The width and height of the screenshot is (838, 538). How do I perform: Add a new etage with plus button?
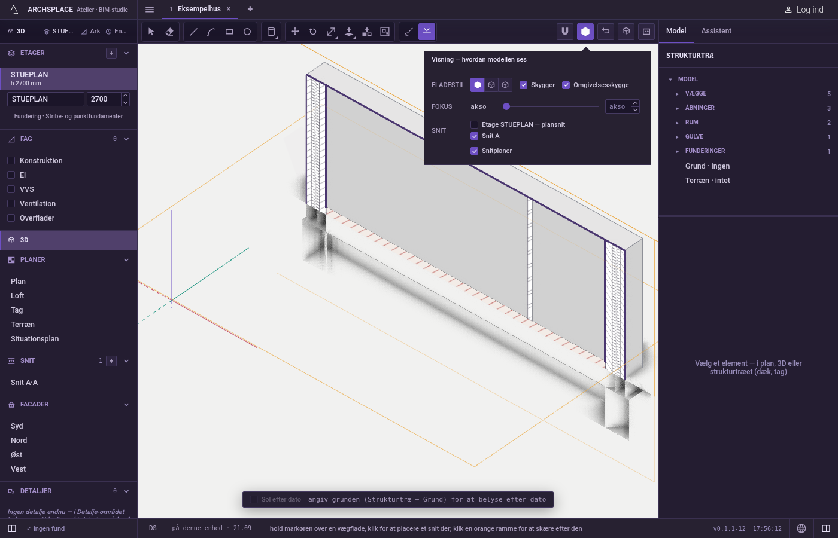(111, 53)
